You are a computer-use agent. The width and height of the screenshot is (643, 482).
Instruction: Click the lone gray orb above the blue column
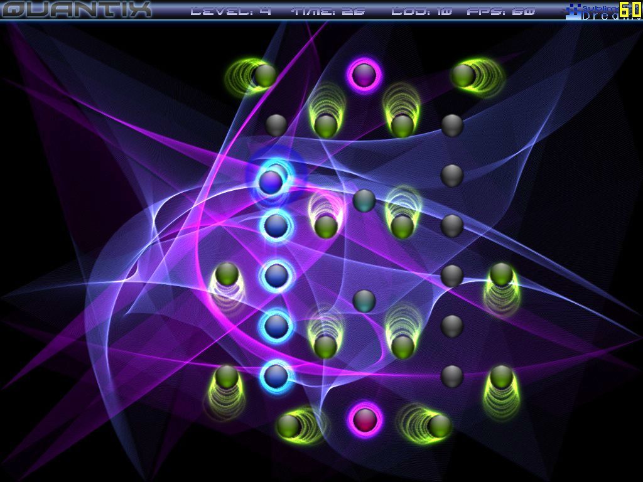tap(276, 126)
